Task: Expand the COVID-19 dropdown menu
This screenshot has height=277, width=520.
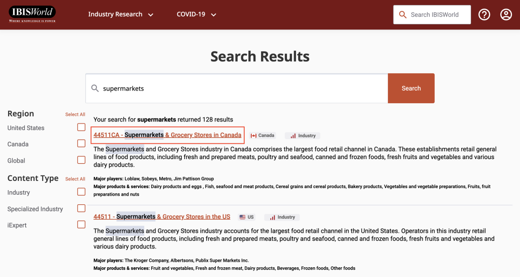Action: [x=196, y=15]
